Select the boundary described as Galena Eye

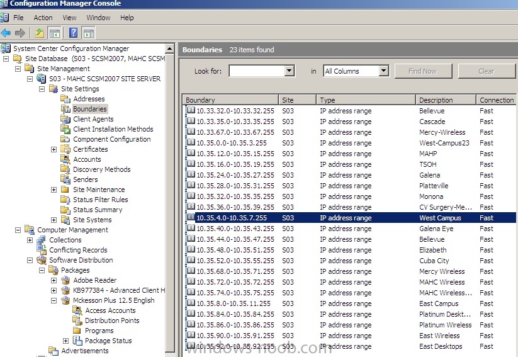point(350,229)
